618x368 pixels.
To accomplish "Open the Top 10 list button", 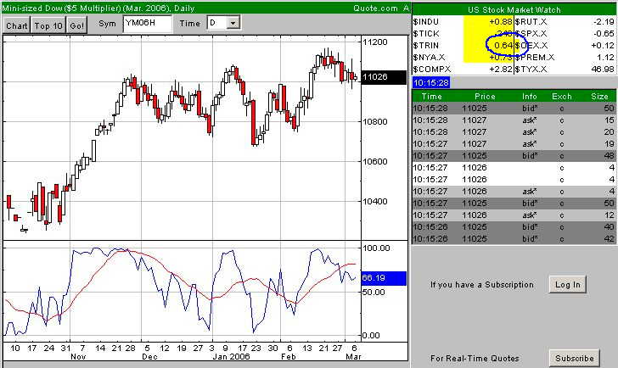I will tap(48, 26).
